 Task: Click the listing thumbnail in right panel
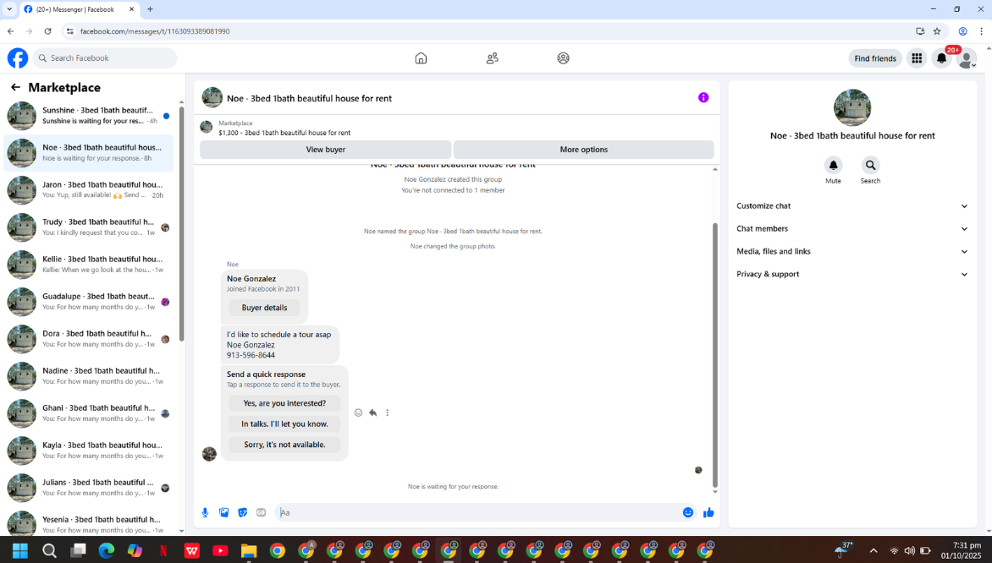click(x=852, y=107)
